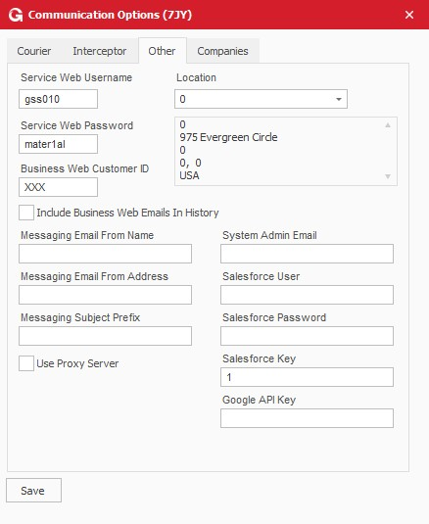Select the Companies tab
Viewport: 429px width, 524px height.
223,51
